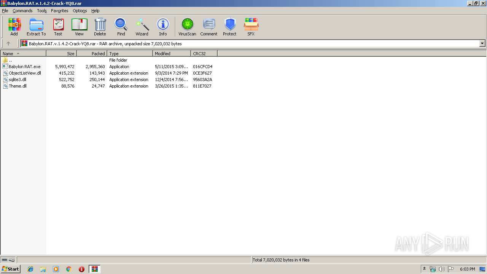Click modified date 3/26/2015
Image resolution: width=487 pixels, height=274 pixels.
point(171,86)
